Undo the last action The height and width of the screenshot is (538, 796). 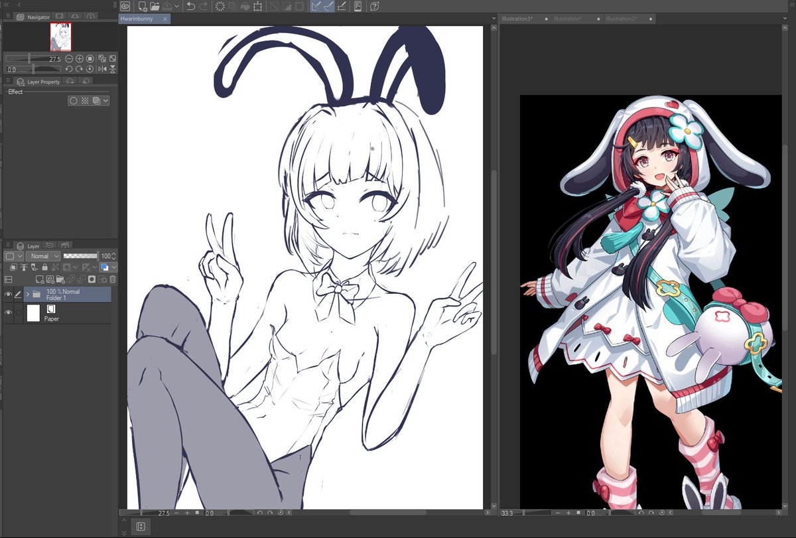(x=191, y=6)
